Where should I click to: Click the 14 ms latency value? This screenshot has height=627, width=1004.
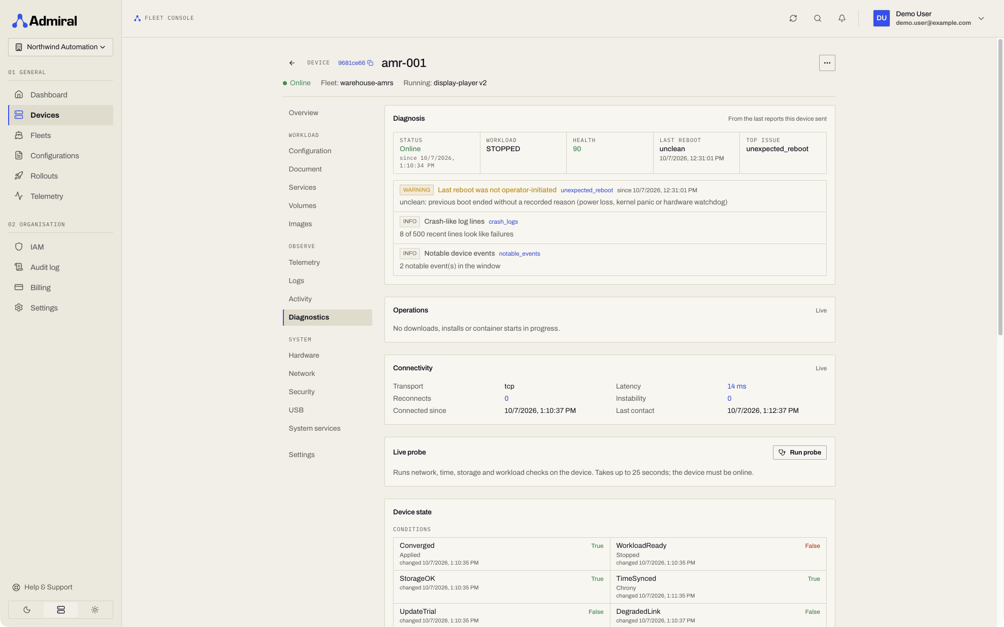coord(736,386)
